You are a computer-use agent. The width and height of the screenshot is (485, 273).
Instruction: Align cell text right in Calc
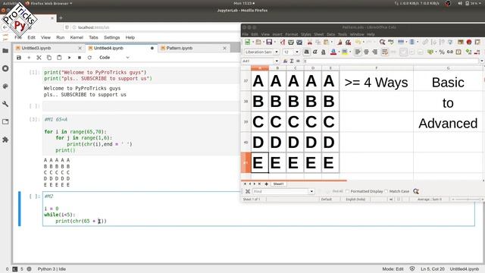click(374, 52)
